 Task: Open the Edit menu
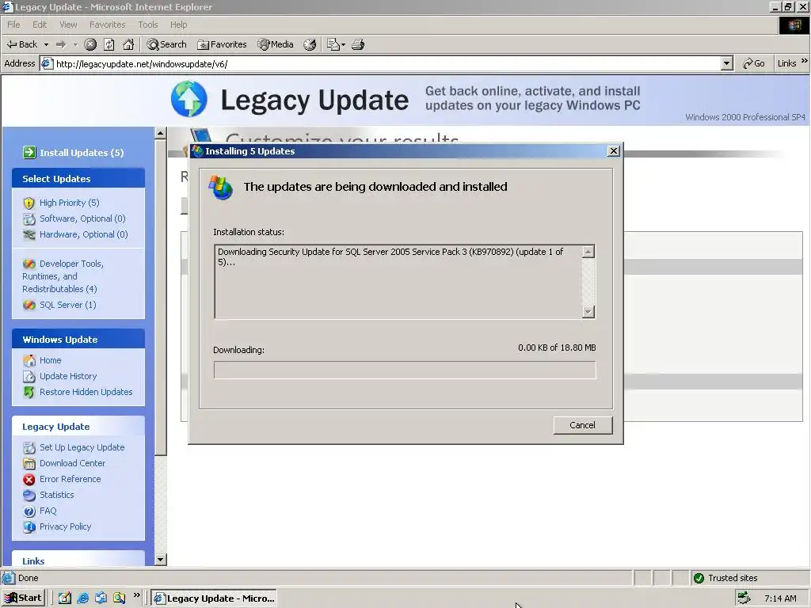coord(40,25)
